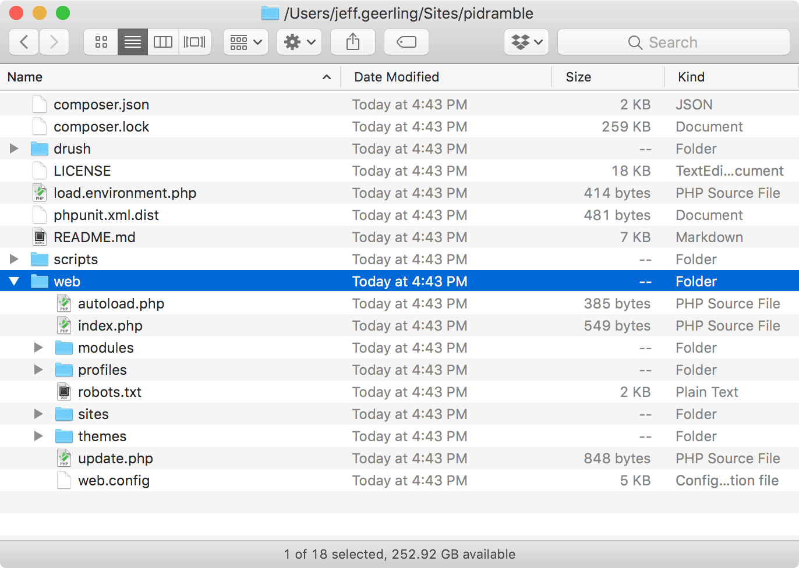Click the window title path text
The image size is (799, 568).
[x=409, y=13]
